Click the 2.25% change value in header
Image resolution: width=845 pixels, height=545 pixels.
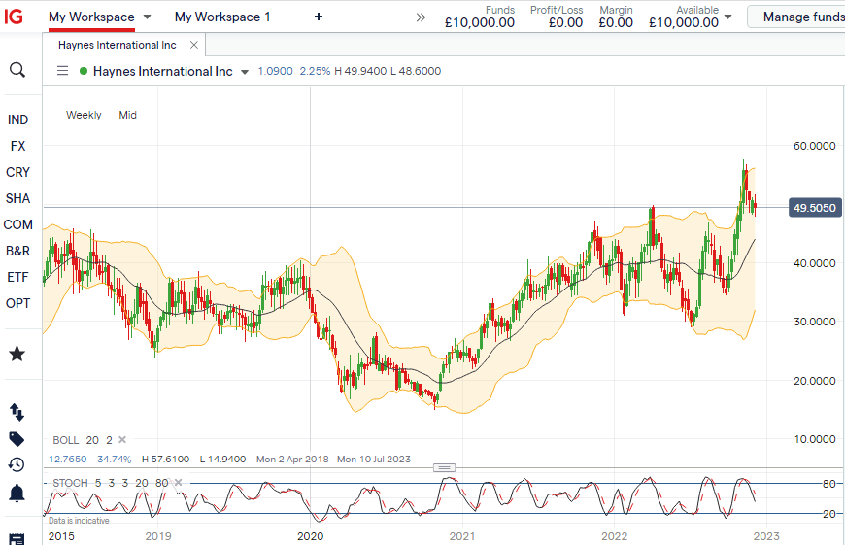pos(315,71)
